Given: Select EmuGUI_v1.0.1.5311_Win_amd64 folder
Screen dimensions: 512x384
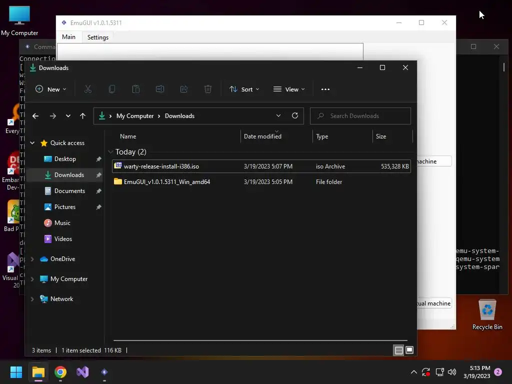Looking at the screenshot, I should (261, 182).
